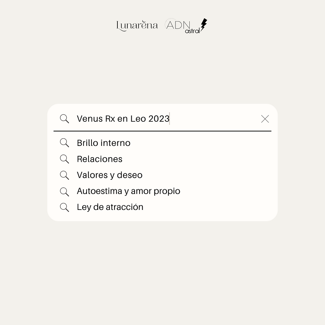This screenshot has height=325, width=325.
Task: Click the Venus Rx en Leo 2023 search text
Action: (123, 119)
